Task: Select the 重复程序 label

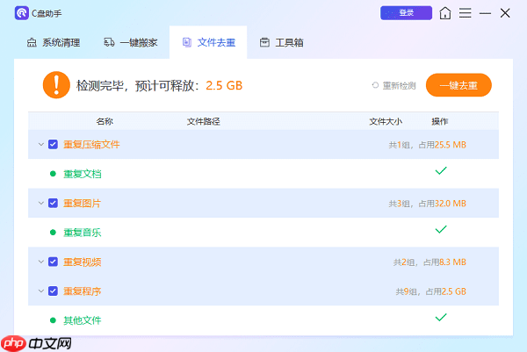Action: [83, 291]
